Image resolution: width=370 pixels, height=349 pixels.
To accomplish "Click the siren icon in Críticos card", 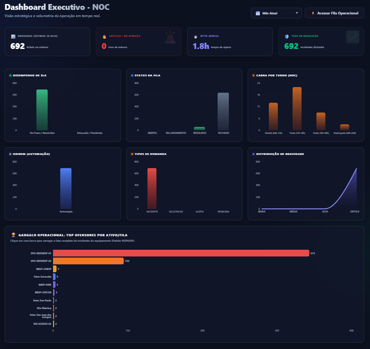I will [x=170, y=37].
